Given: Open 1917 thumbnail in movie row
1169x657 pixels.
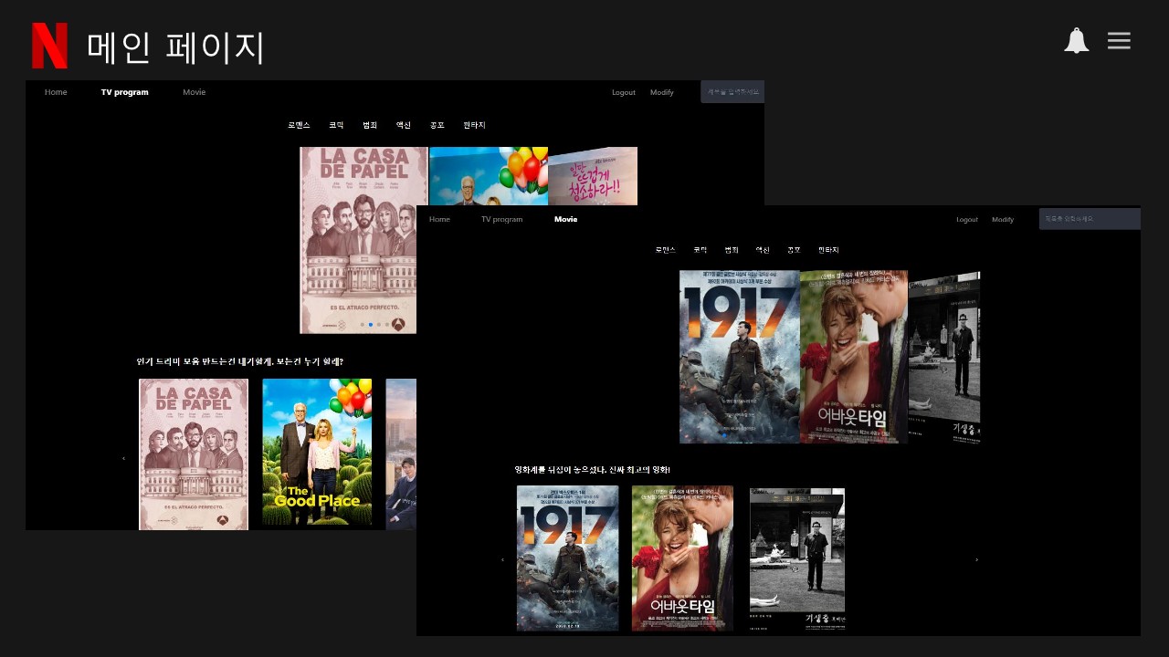Looking at the screenshot, I should pyautogui.click(x=567, y=558).
